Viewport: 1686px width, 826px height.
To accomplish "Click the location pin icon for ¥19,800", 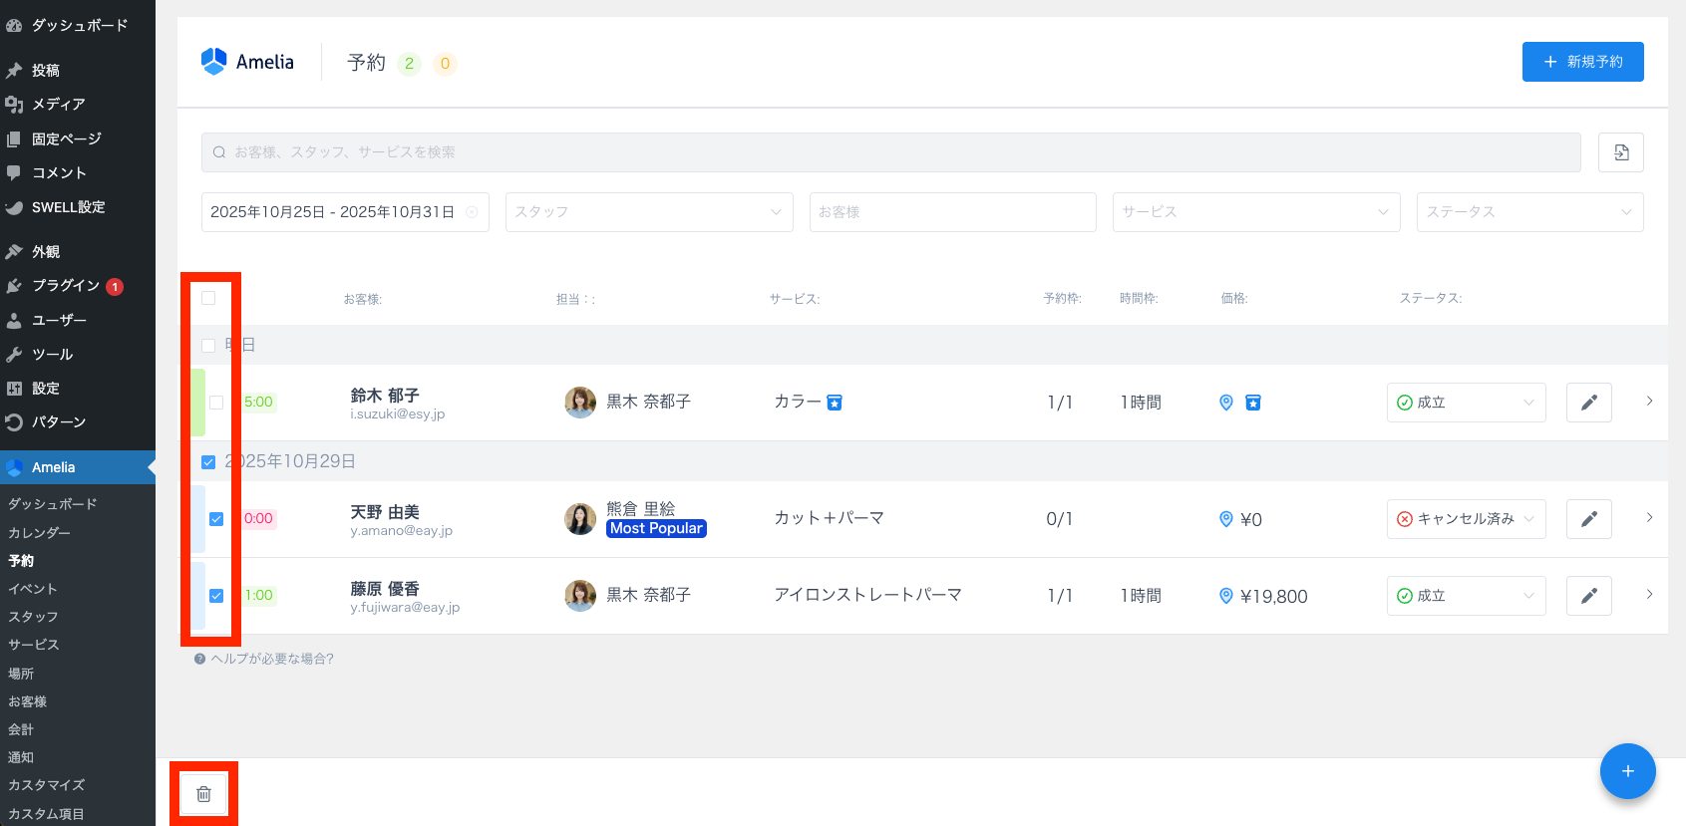I will point(1226,596).
